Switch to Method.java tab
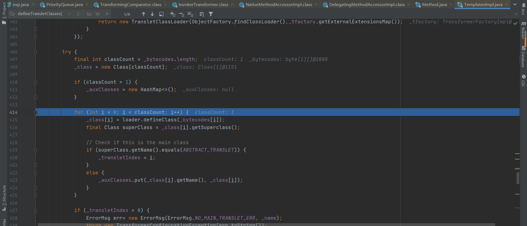The height and width of the screenshot is (226, 527). click(x=435, y=4)
